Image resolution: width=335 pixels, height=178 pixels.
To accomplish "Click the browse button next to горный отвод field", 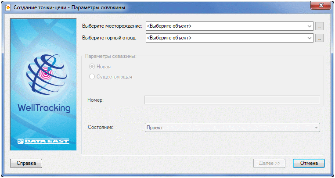I will click(320, 38).
